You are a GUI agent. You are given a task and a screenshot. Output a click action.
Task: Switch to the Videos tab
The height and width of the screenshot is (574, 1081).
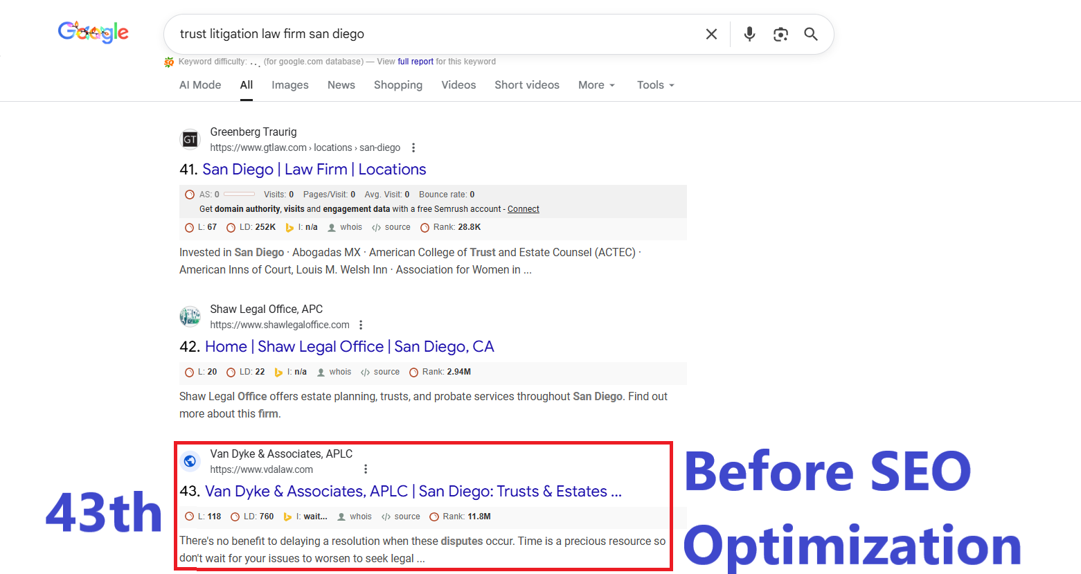[x=458, y=85]
